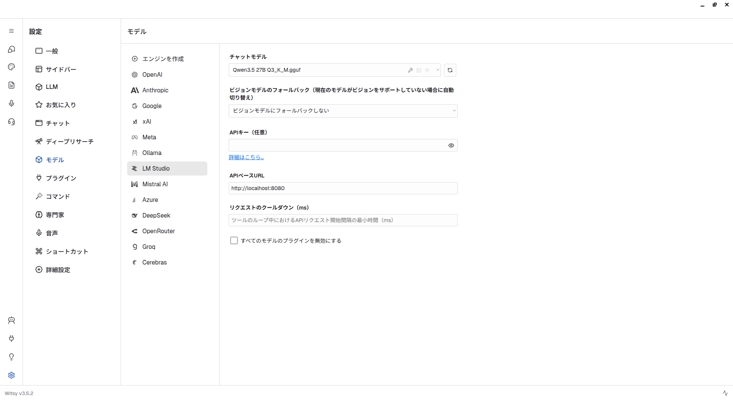Select Anthropic engine in the list

pos(155,90)
